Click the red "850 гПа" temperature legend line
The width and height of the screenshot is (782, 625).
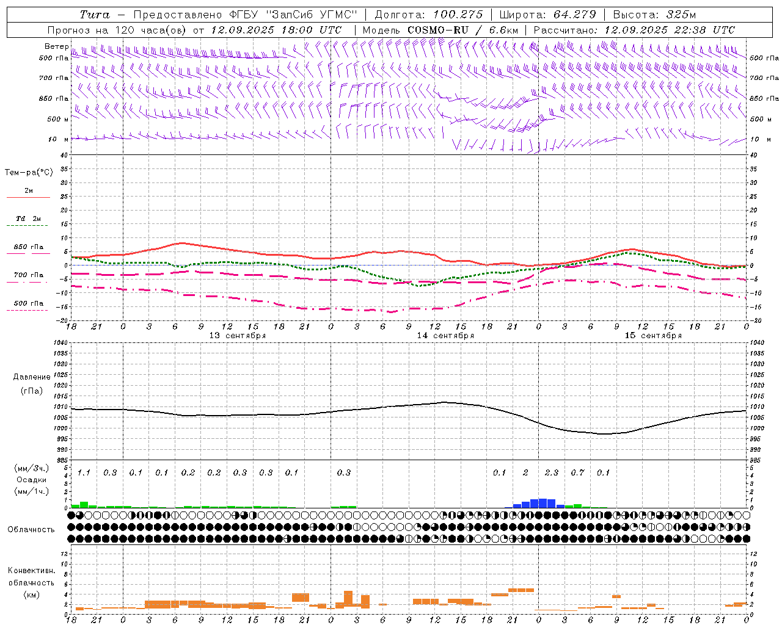click(x=28, y=253)
